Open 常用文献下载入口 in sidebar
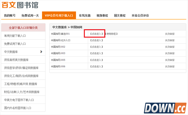The image size is (188, 115). coord(23,36)
